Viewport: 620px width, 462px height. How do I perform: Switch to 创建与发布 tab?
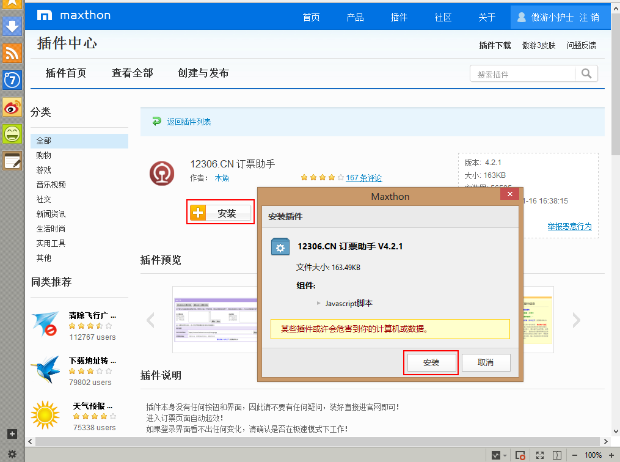pyautogui.click(x=203, y=73)
